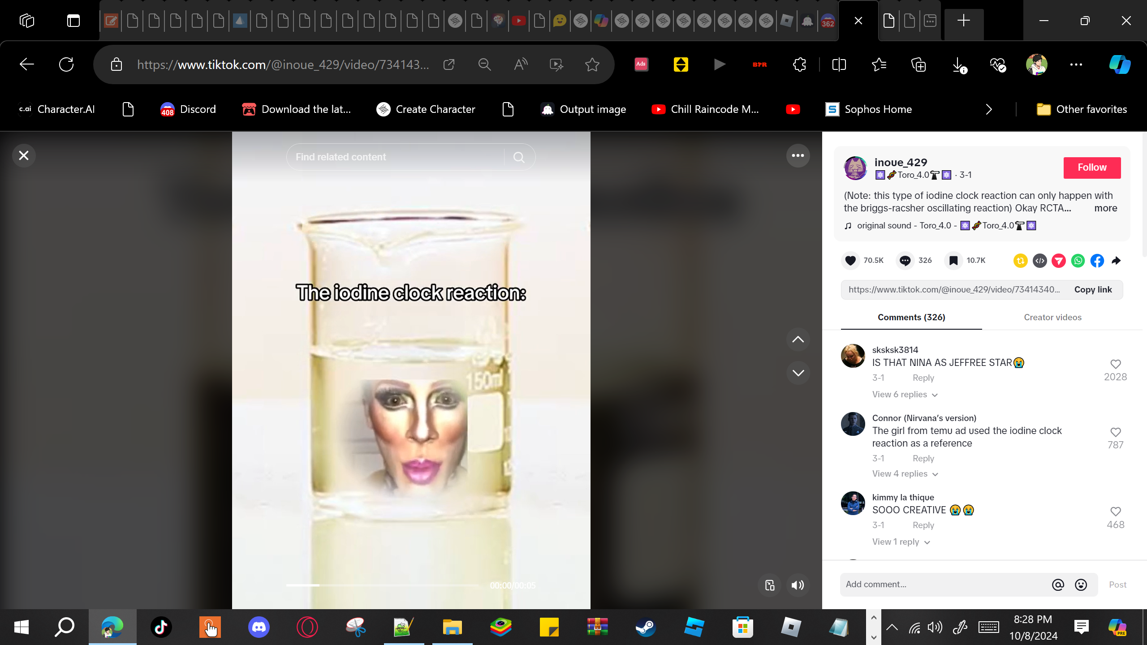This screenshot has width=1147, height=645.
Task: Like sksksk3814's comment
Action: (1115, 364)
